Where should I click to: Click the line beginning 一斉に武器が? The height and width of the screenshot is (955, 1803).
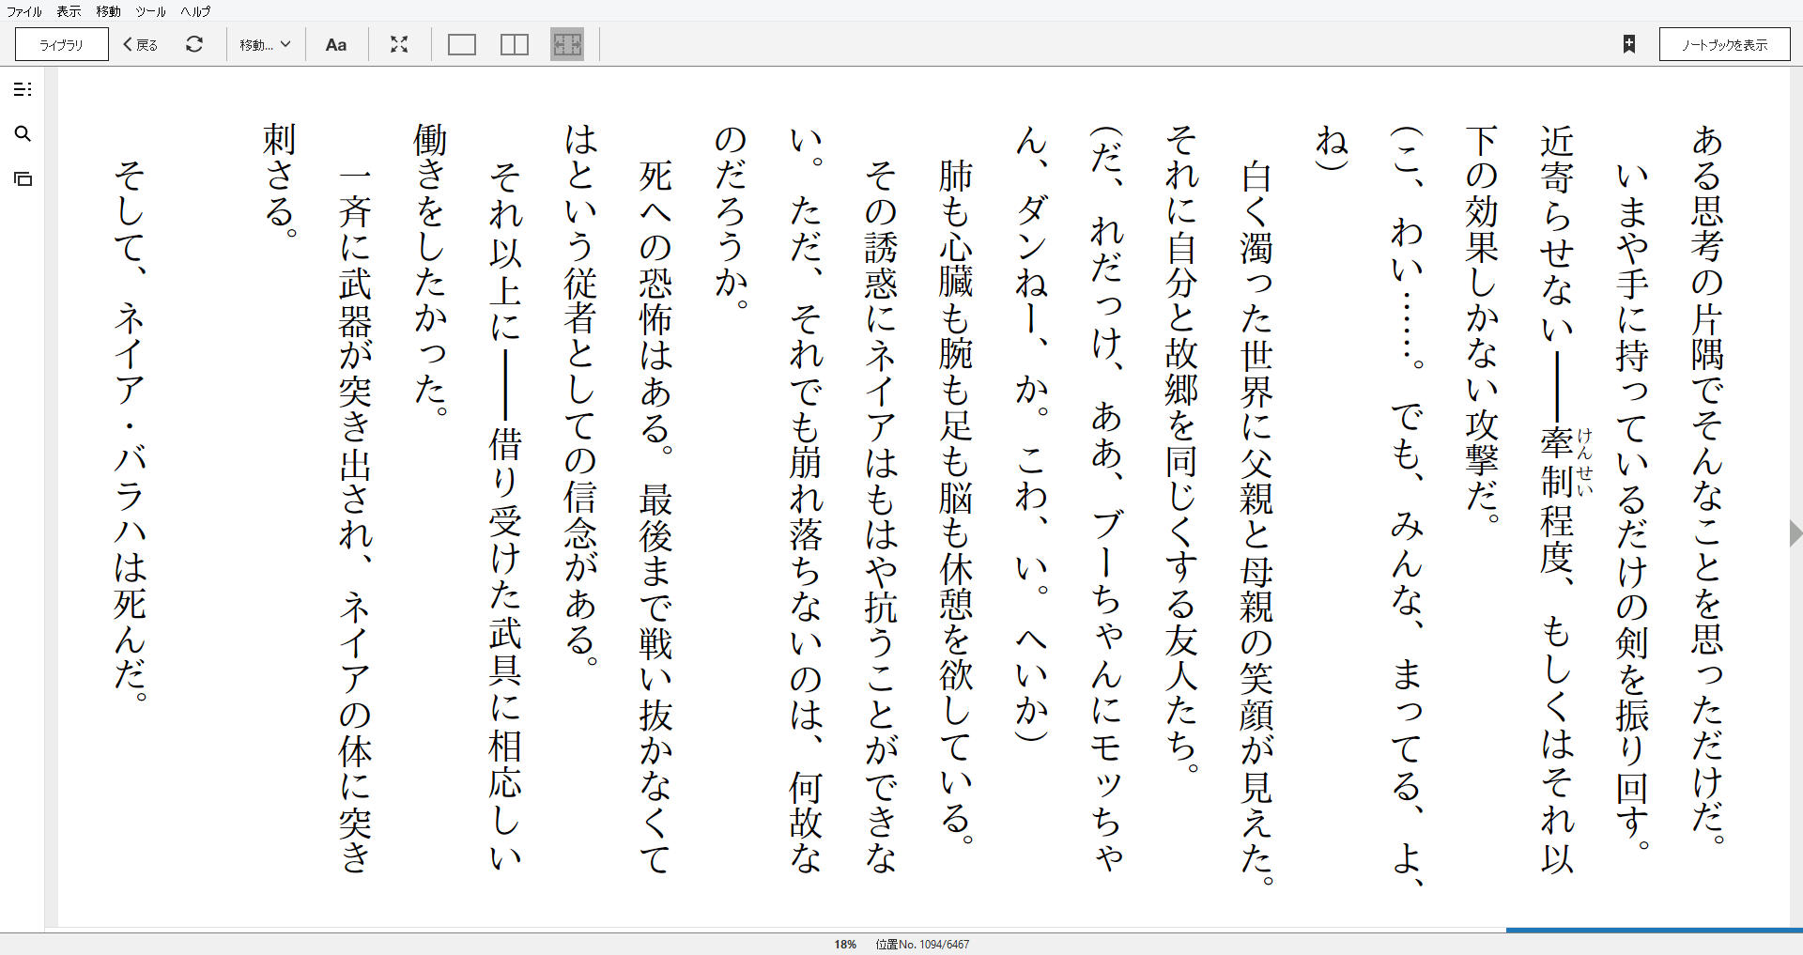[355, 521]
